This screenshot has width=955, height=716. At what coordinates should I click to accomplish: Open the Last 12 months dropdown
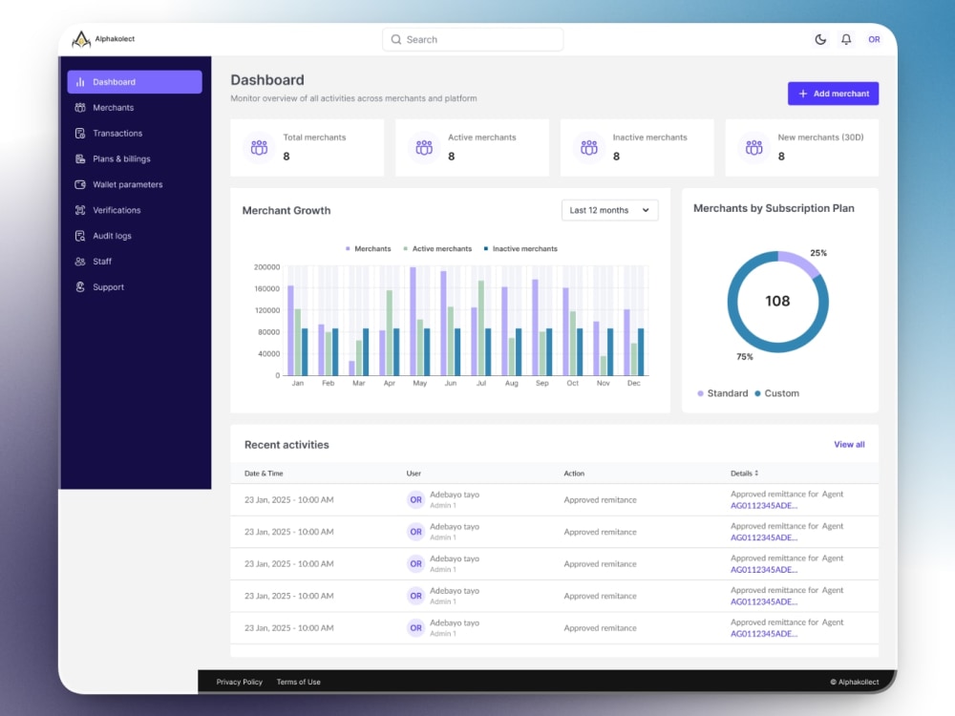click(x=609, y=210)
